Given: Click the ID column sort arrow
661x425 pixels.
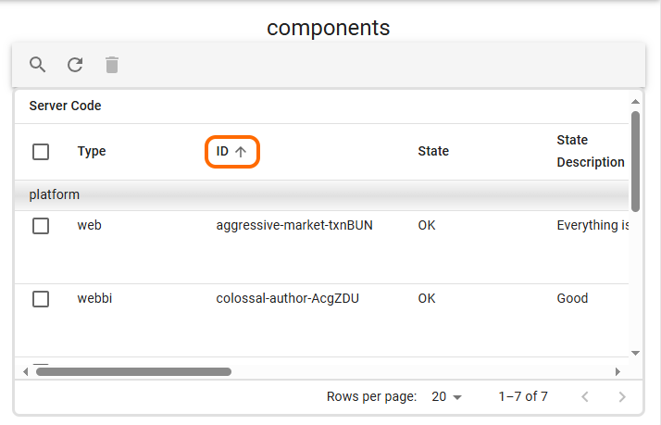Looking at the screenshot, I should coord(241,152).
